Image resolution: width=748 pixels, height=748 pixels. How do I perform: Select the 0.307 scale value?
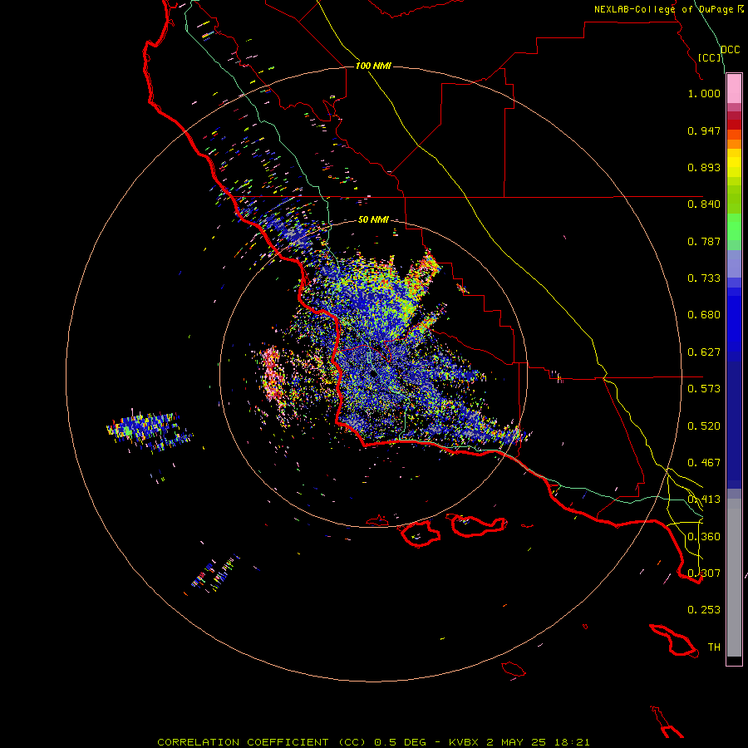point(704,573)
